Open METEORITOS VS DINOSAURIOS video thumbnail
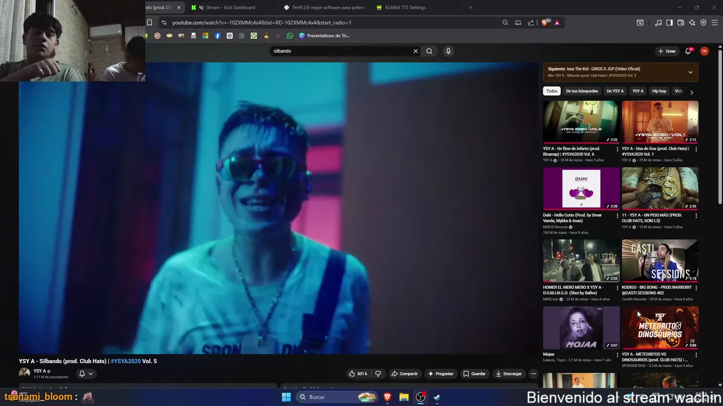723x406 pixels. [x=660, y=328]
